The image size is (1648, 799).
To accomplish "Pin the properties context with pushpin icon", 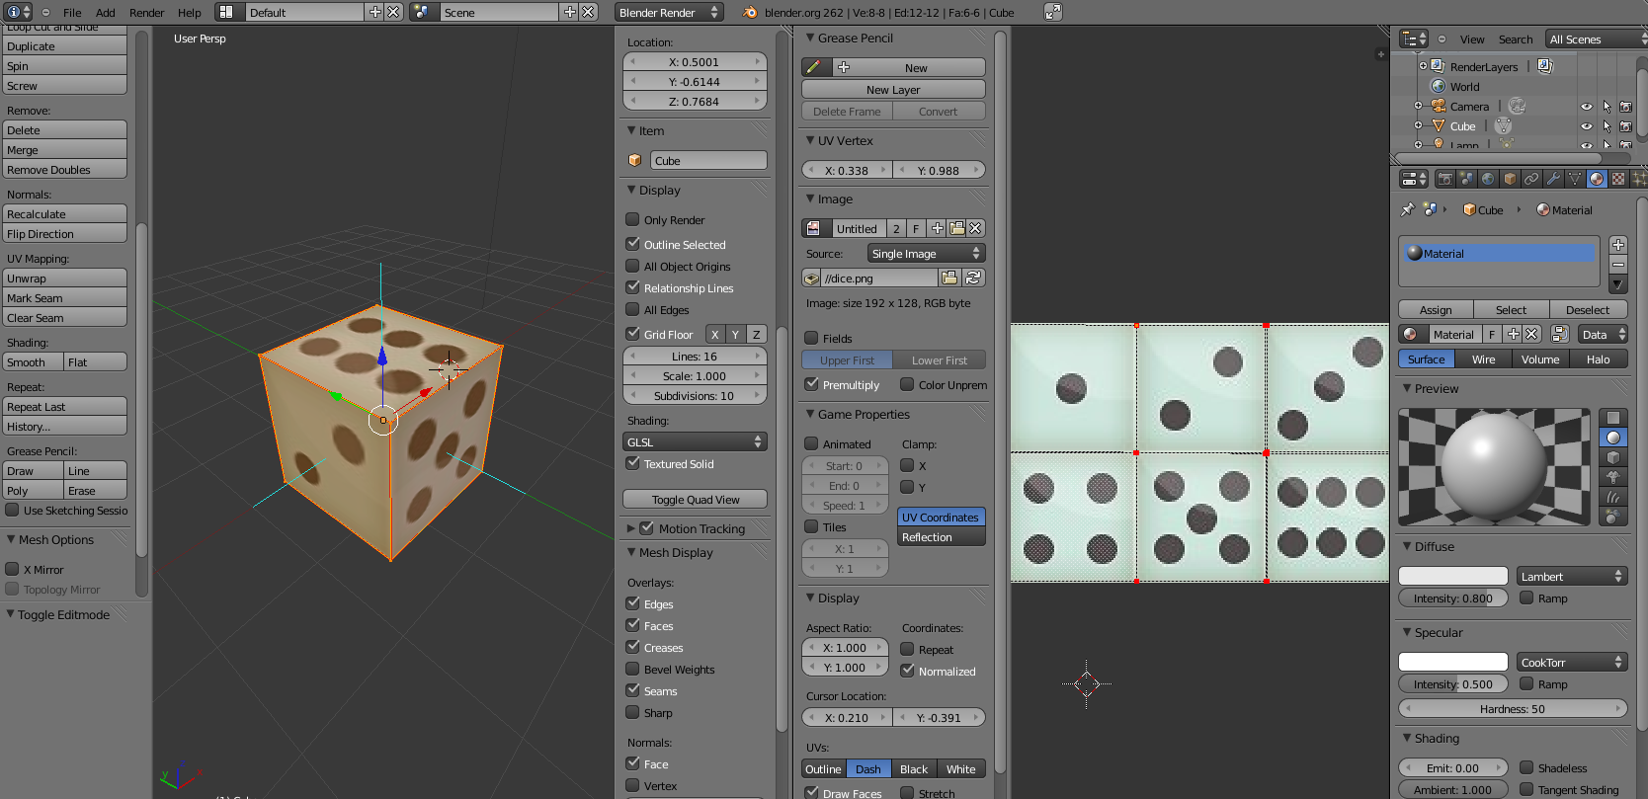I will click(1408, 209).
